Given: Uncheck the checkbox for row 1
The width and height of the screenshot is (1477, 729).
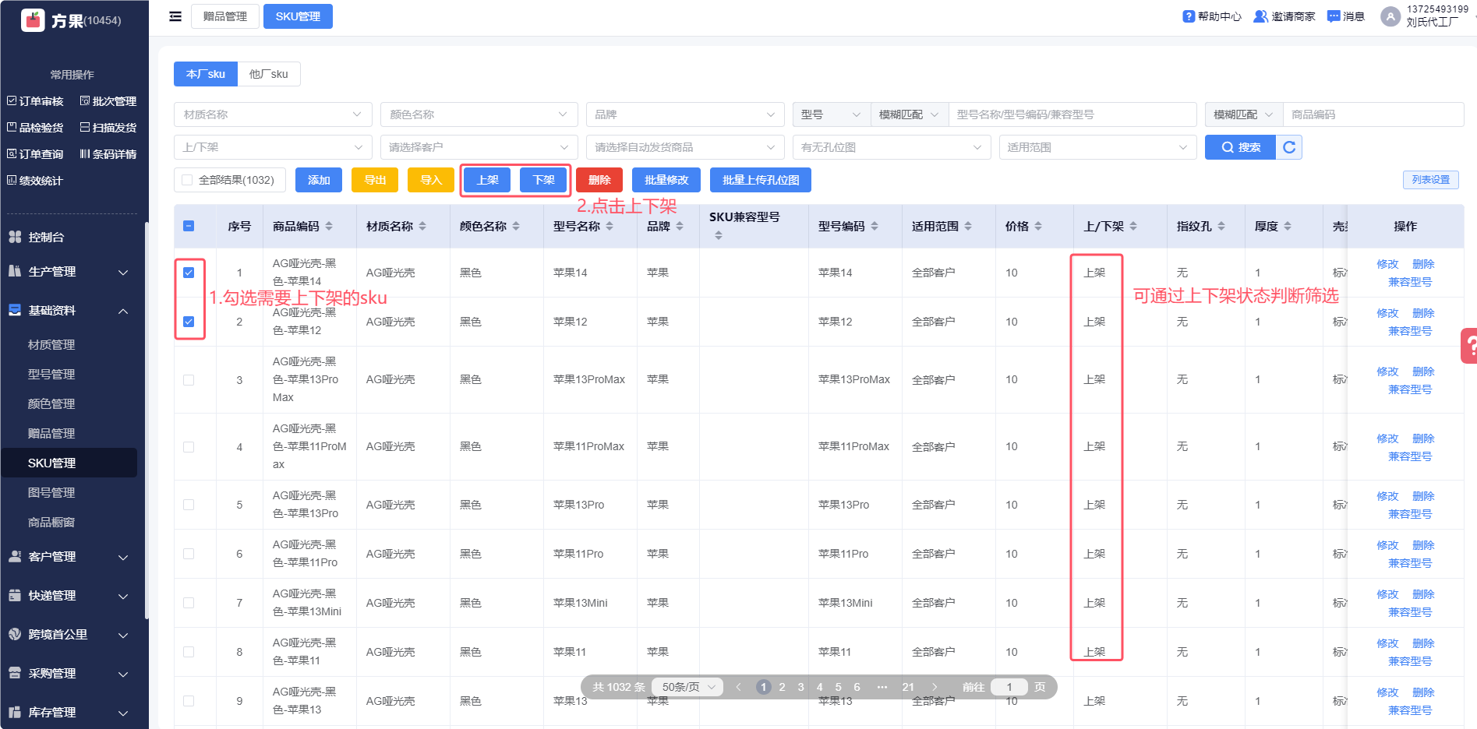Looking at the screenshot, I should click(x=189, y=273).
